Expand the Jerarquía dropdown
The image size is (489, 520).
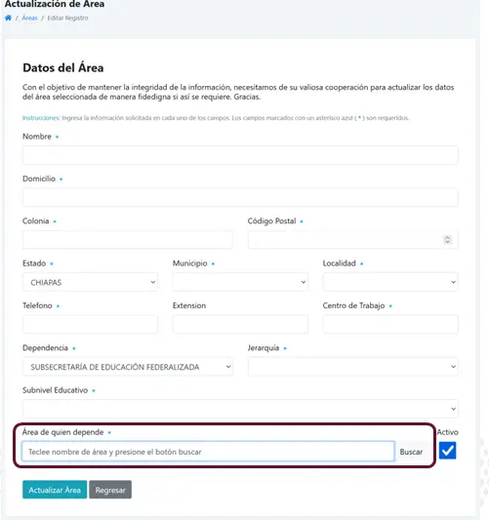click(353, 367)
